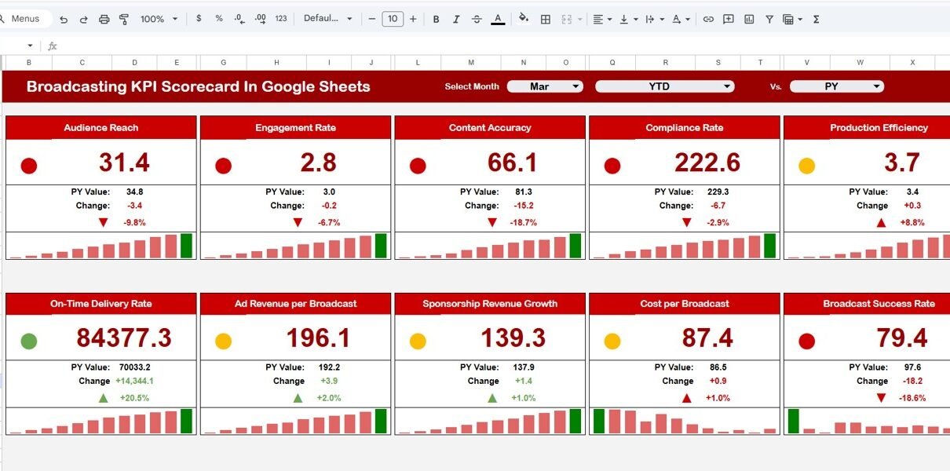Insert a link using the chain icon

pyautogui.click(x=708, y=19)
